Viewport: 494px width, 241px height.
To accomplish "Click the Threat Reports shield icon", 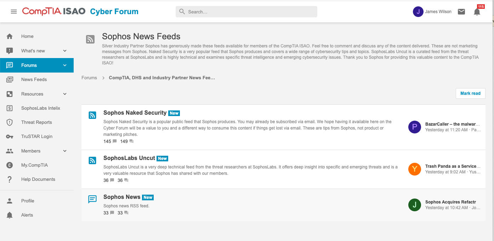I will (x=10, y=122).
